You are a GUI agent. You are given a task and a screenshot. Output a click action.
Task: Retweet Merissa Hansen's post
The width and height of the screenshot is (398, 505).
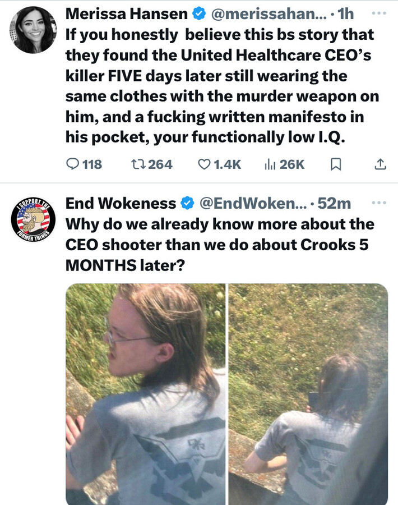pyautogui.click(x=152, y=164)
